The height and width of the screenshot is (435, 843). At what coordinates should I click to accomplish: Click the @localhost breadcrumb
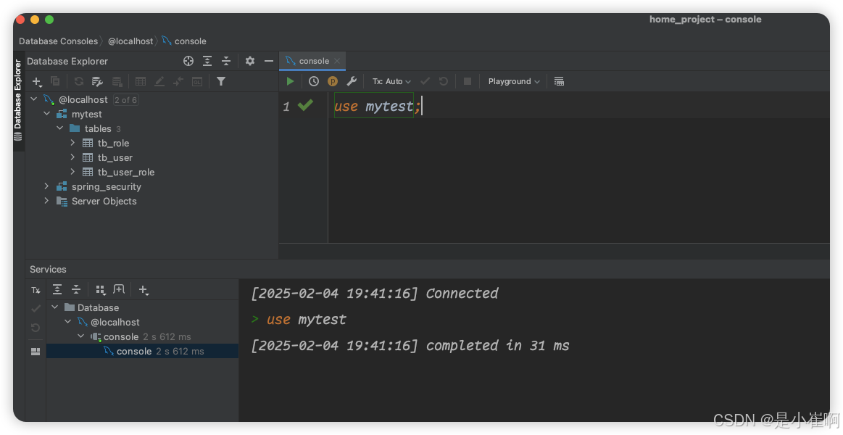click(130, 41)
